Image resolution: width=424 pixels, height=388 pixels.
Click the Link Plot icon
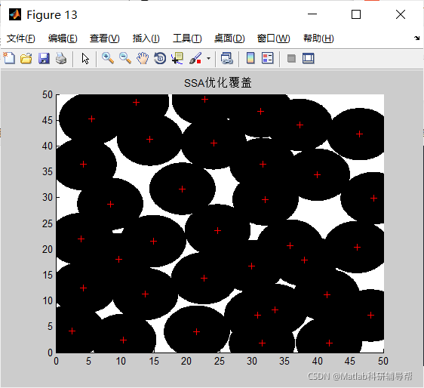[226, 58]
